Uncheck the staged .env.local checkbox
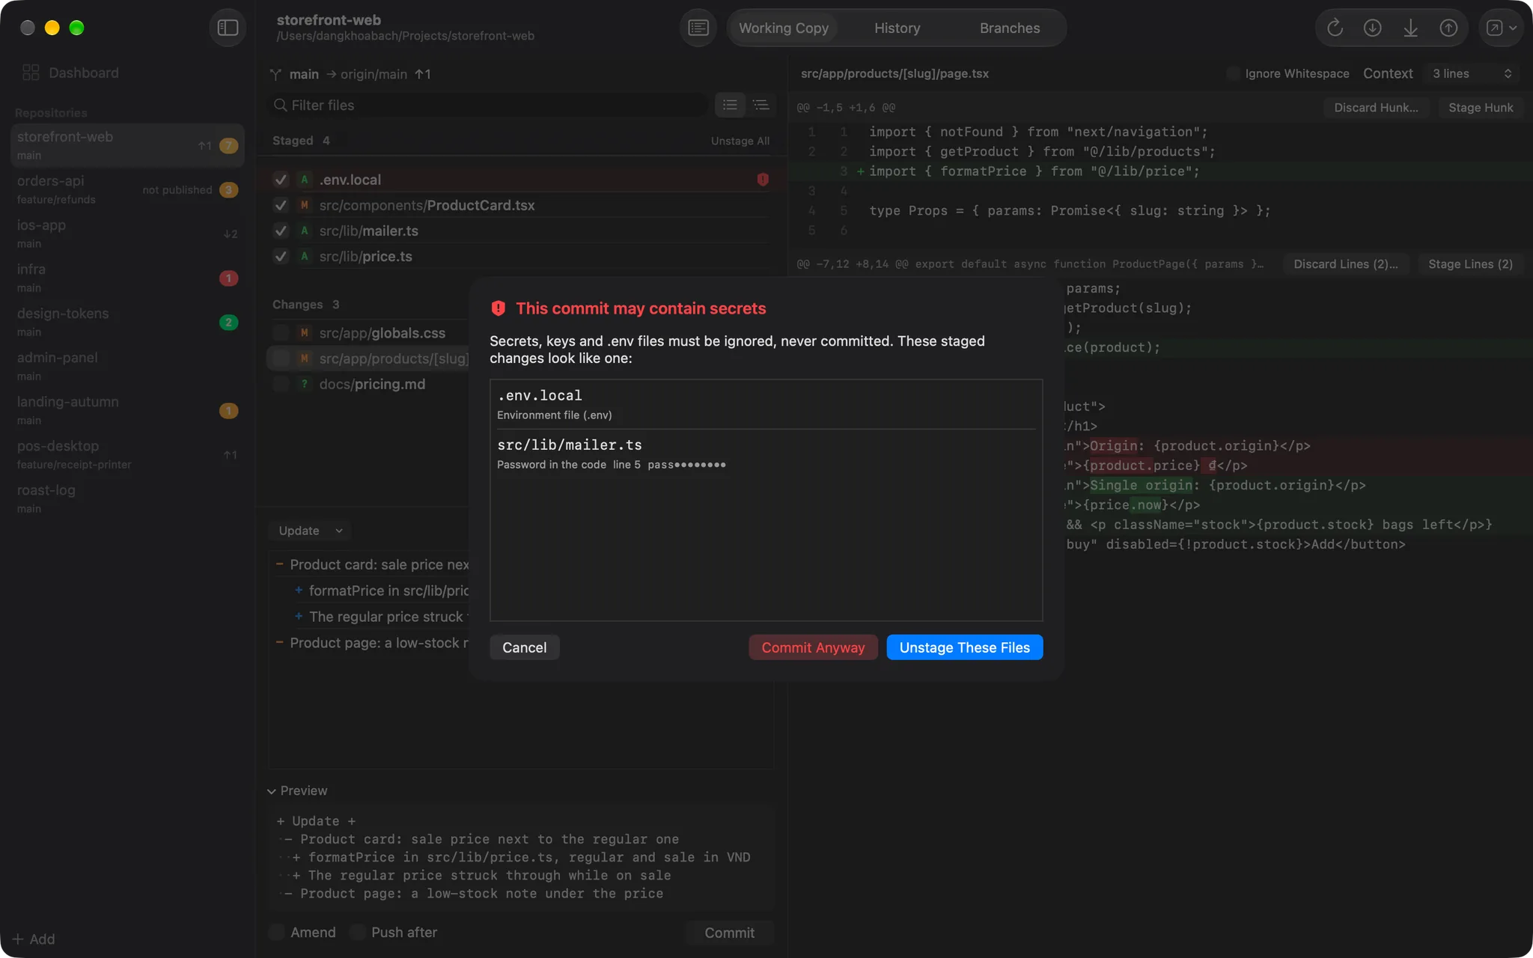Screen dimensions: 1533x958 pos(281,180)
